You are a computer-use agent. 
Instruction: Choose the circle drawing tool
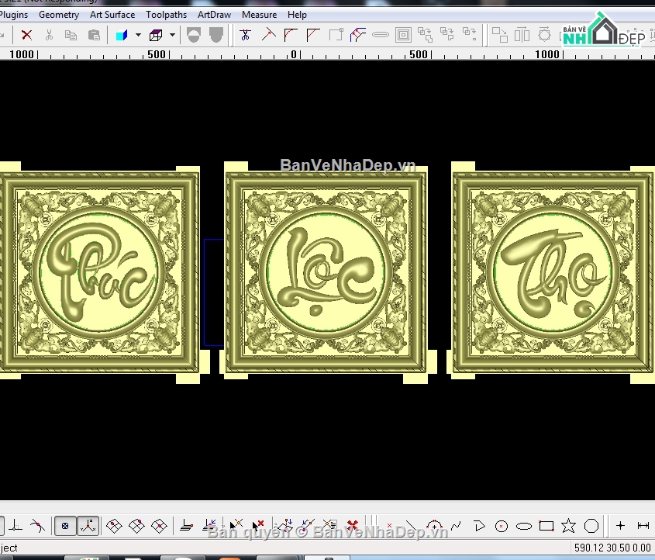502,526
